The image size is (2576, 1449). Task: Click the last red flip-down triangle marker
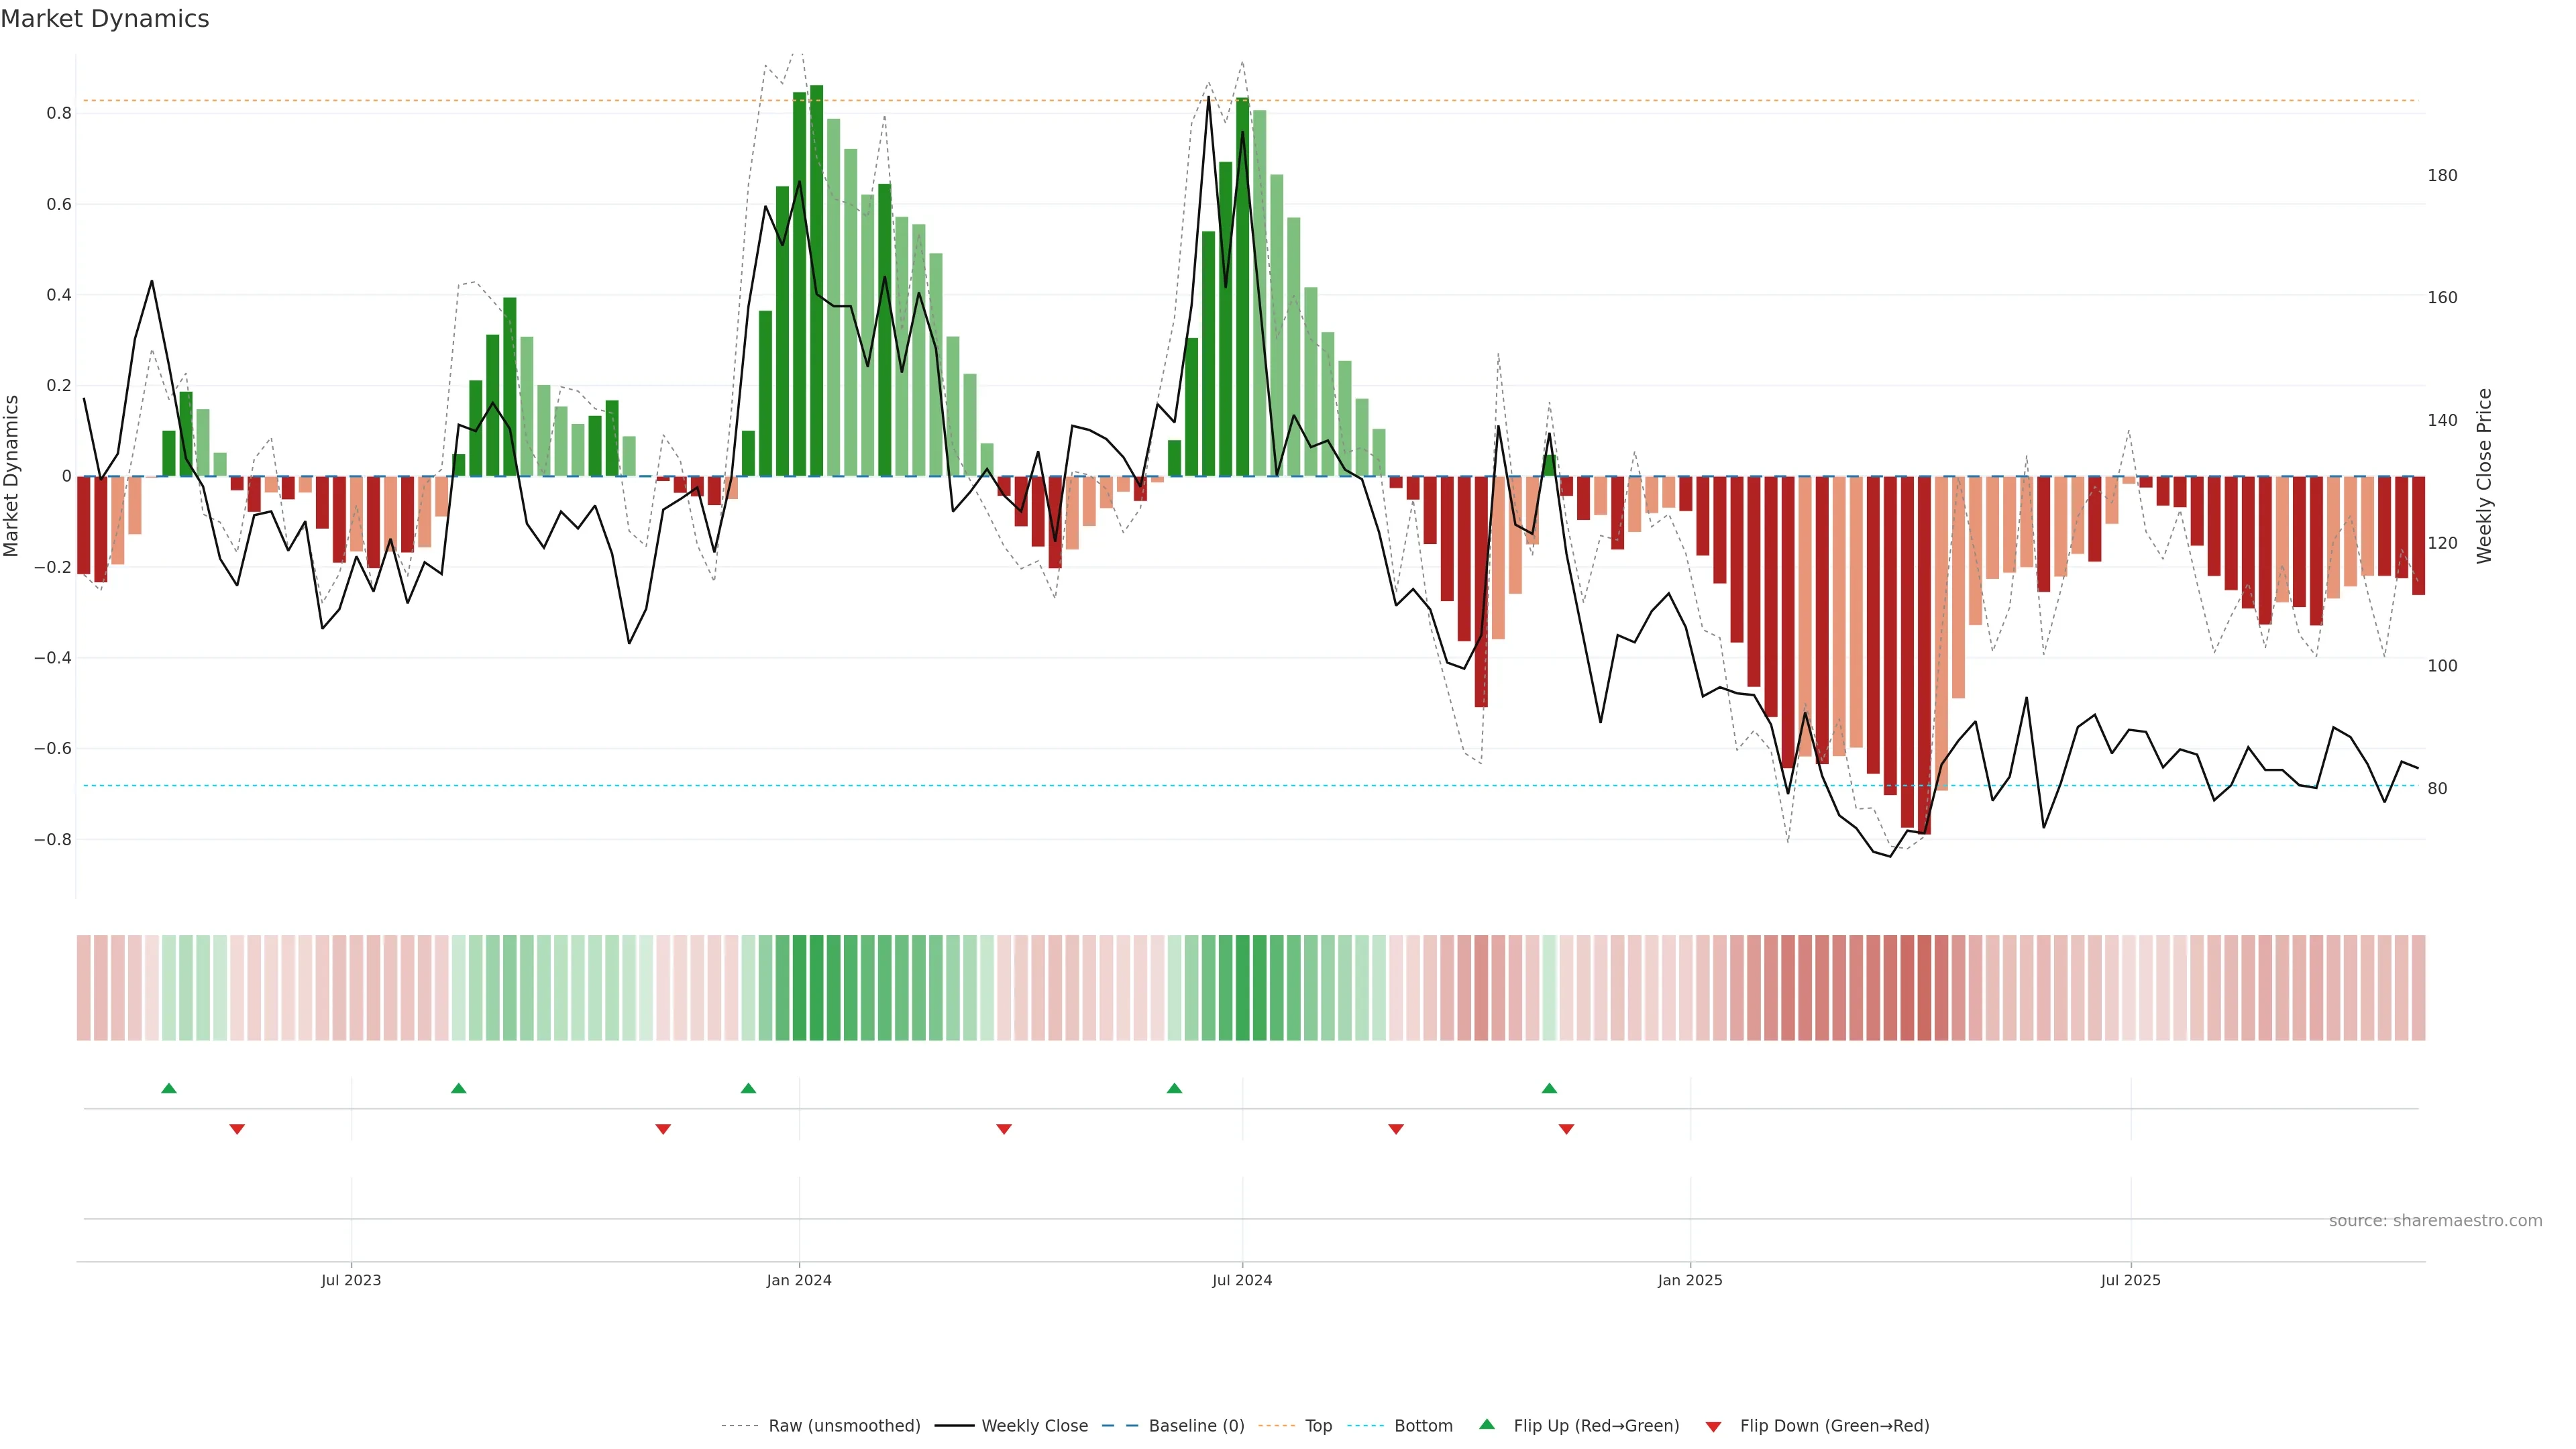pos(1566,1129)
